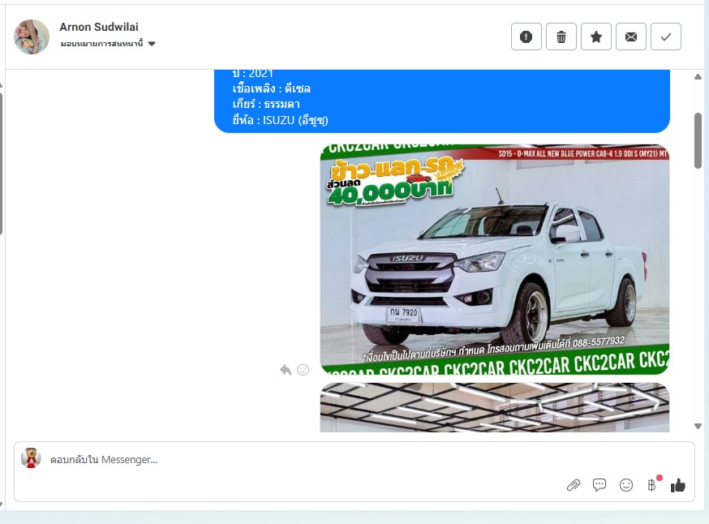This screenshot has width=709, height=524.
Task: Click the chat scrollbar up arrow
Action: [698, 77]
